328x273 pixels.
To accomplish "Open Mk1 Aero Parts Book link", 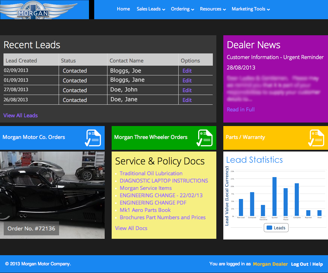I will (145, 210).
